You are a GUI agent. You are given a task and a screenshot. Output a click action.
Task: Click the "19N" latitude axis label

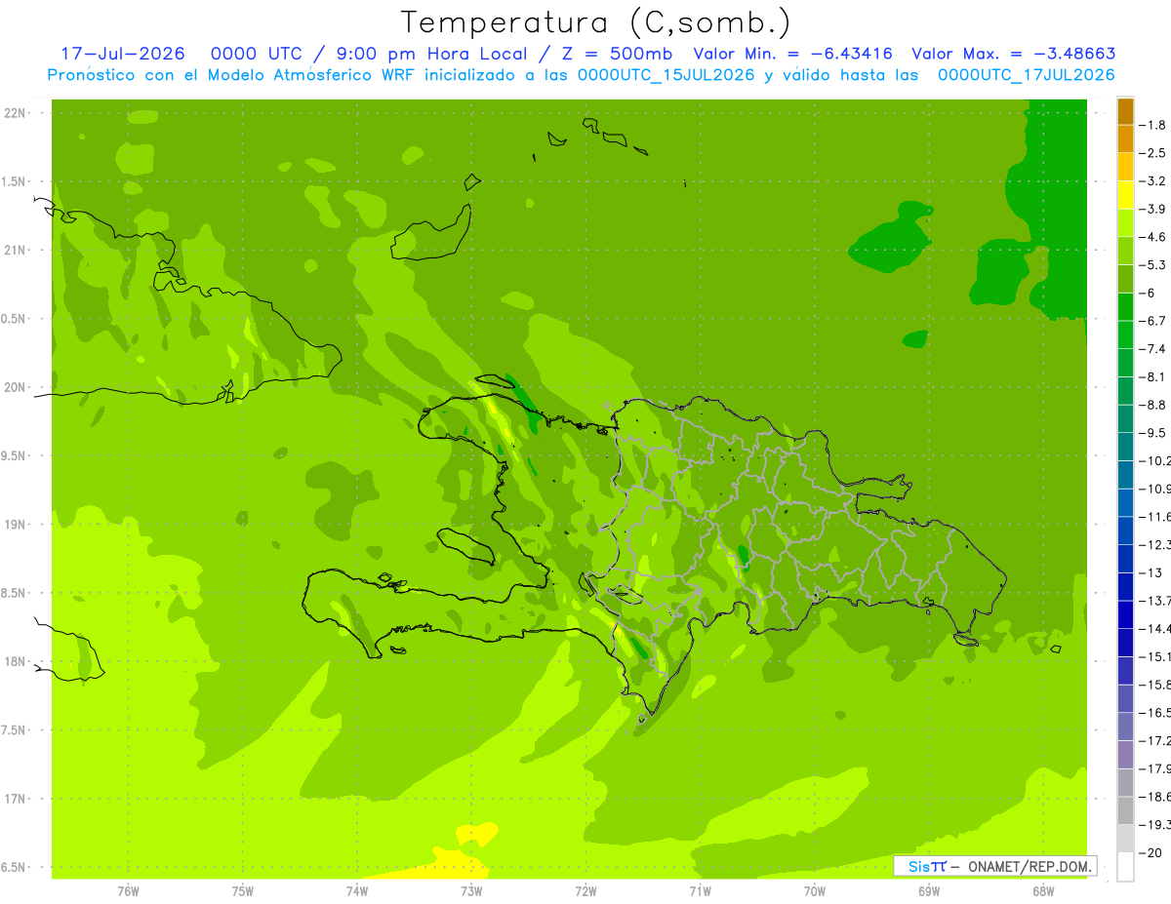(x=15, y=525)
